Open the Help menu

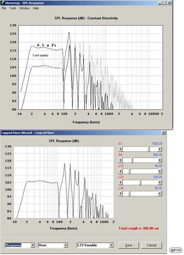coord(36,8)
